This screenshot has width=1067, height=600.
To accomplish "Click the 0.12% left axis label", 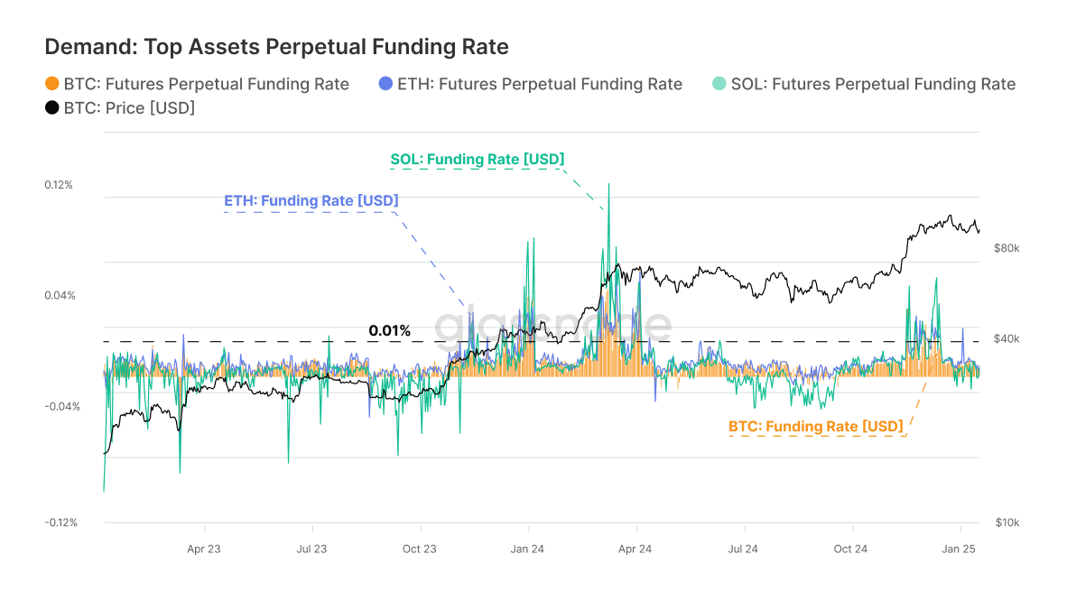I will coord(59,185).
